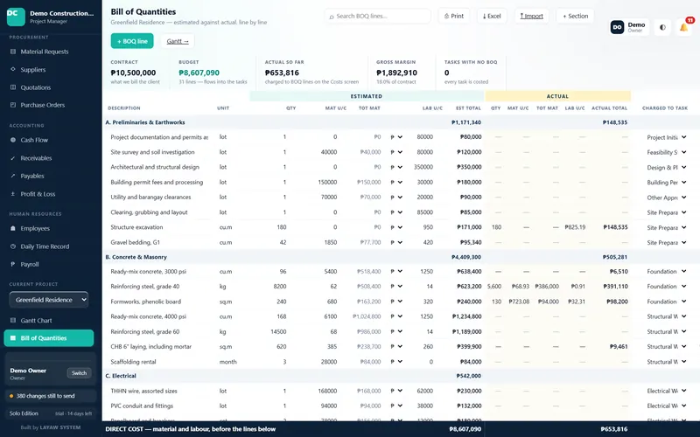The height and width of the screenshot is (437, 700).
Task: Click the DC company logo
Action: [16, 17]
